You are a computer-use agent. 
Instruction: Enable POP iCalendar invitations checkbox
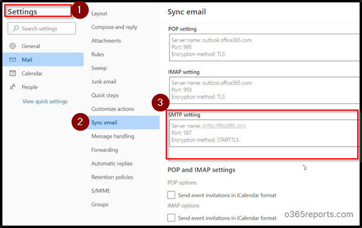[171, 195]
